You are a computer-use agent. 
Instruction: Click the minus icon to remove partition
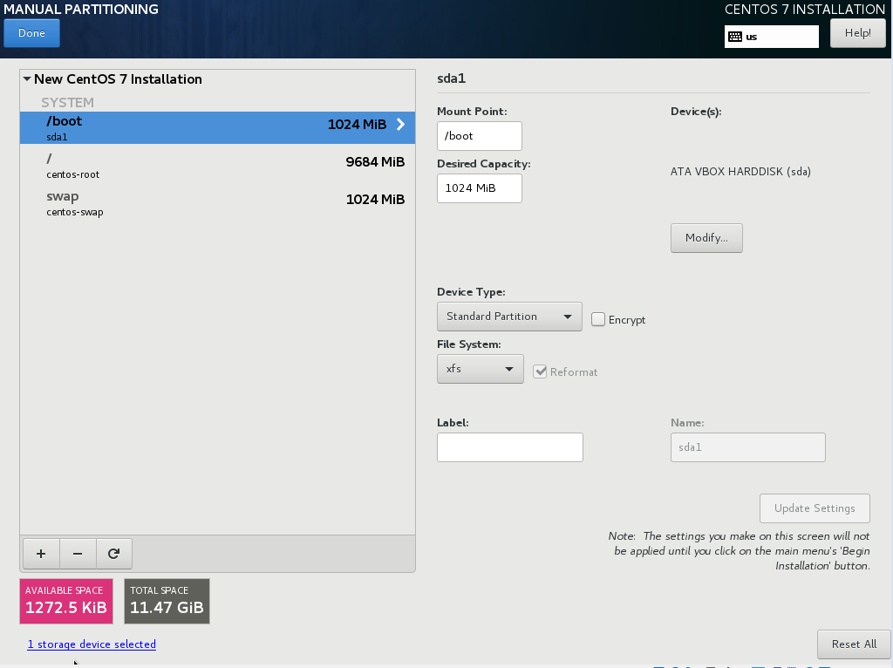(x=78, y=553)
